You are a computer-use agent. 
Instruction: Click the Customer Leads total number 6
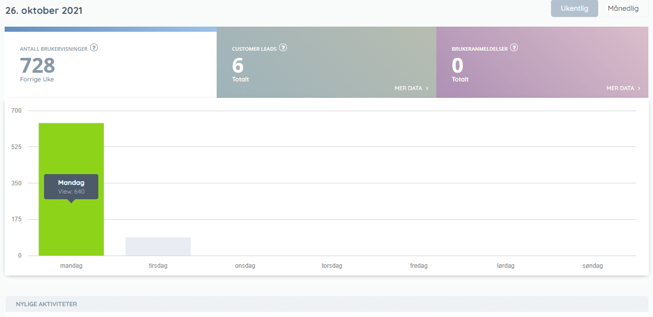[x=238, y=66]
